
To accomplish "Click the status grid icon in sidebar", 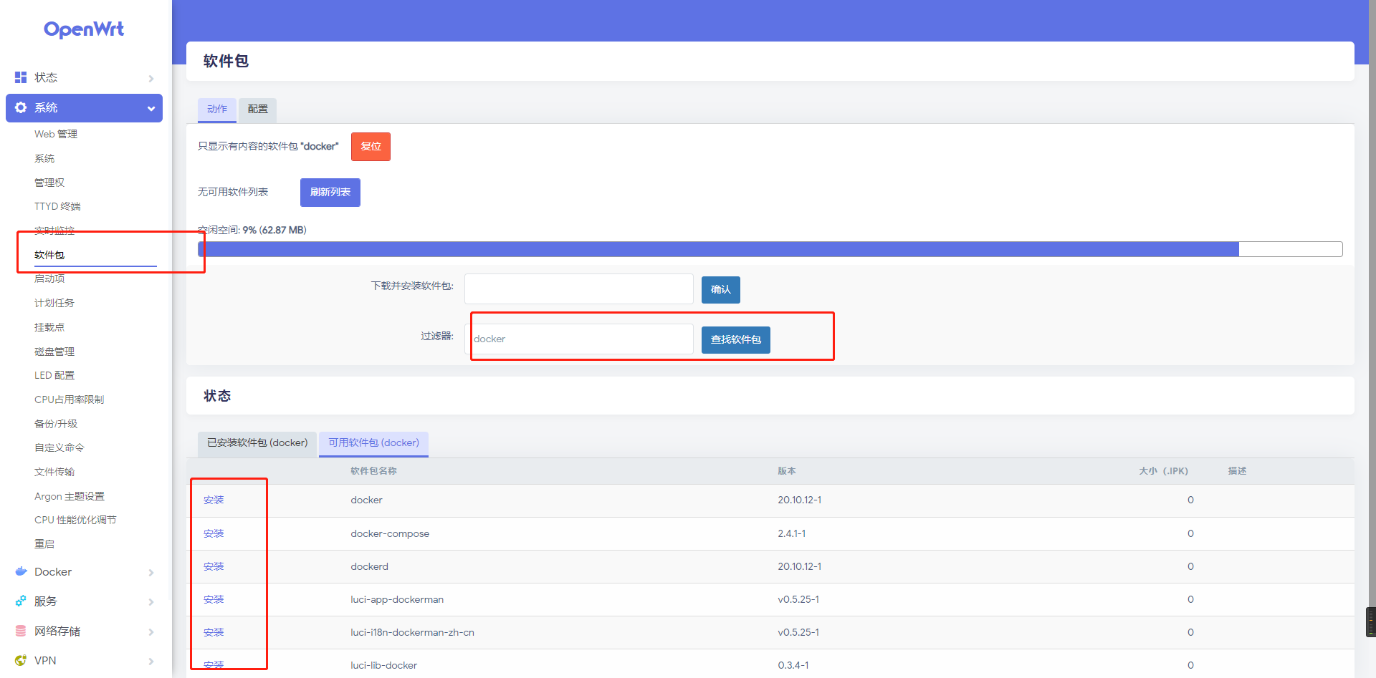I will tap(21, 77).
